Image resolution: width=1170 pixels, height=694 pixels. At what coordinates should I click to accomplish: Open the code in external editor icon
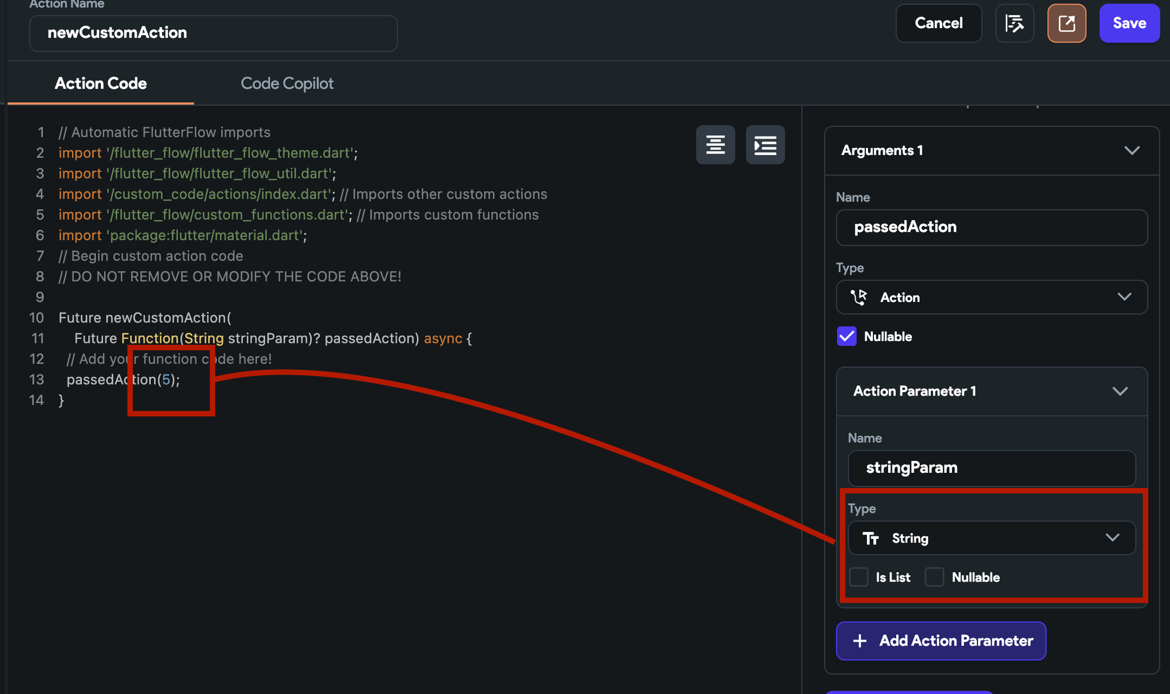(x=1066, y=23)
